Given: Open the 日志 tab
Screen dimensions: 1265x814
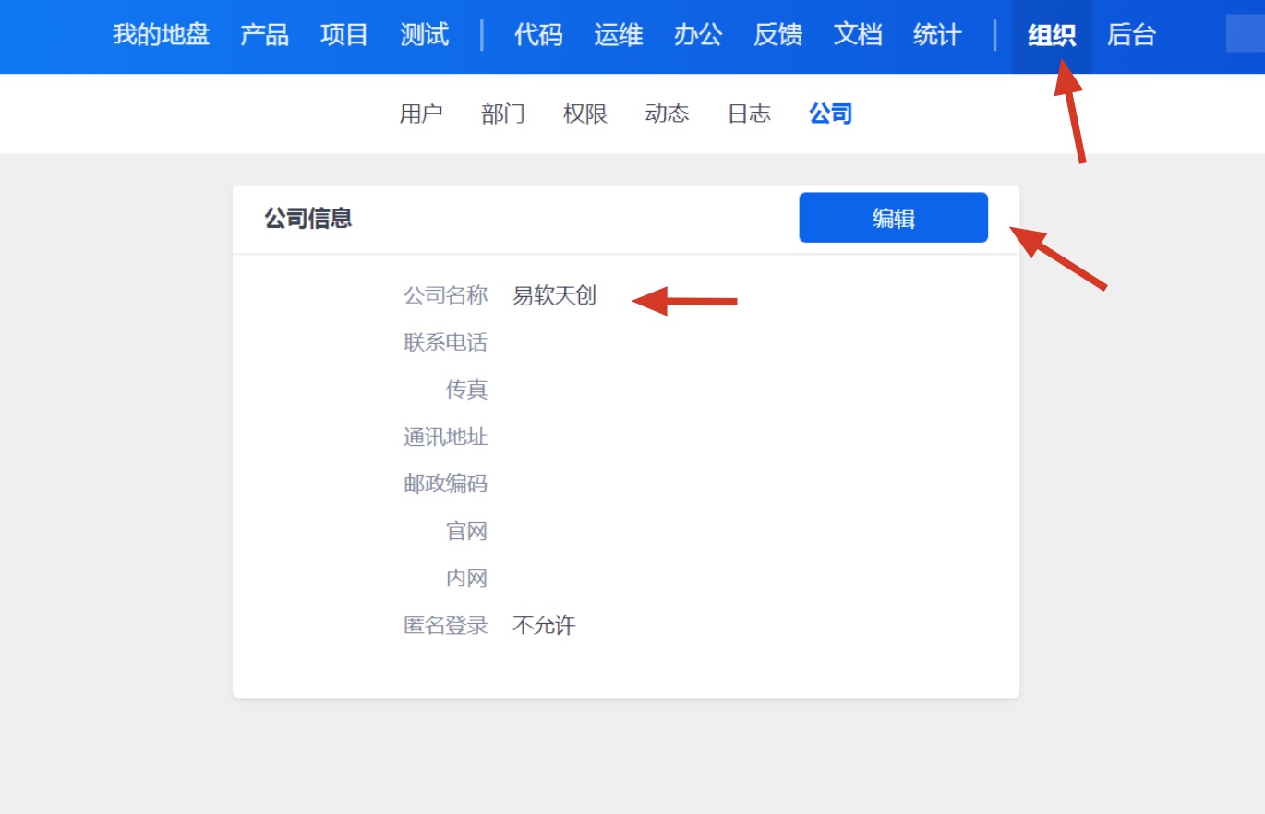Looking at the screenshot, I should click(x=749, y=114).
